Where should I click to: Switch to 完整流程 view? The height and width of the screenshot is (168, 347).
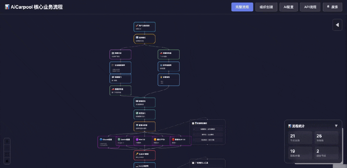tap(242, 7)
